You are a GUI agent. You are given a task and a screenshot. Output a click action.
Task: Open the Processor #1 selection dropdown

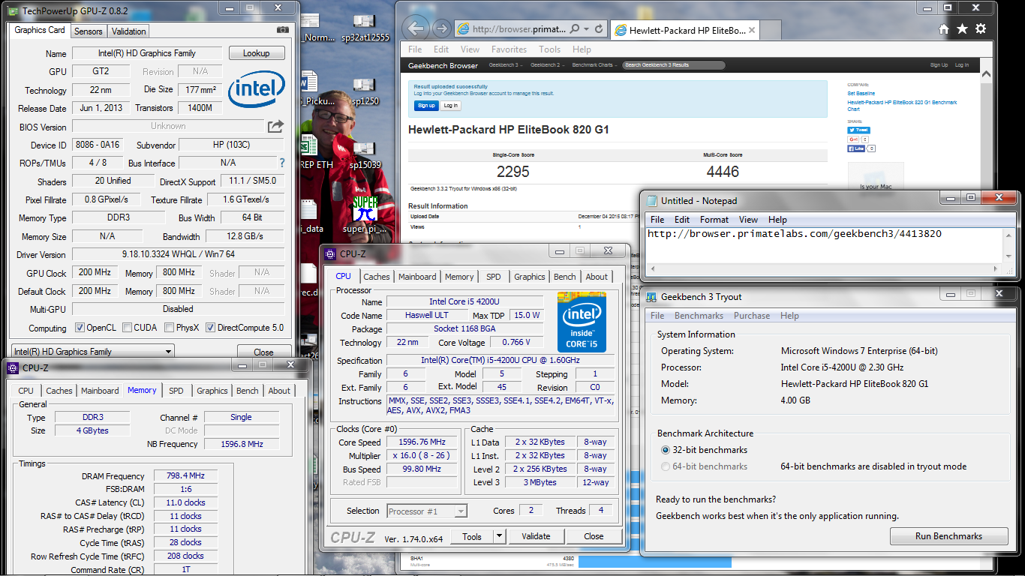point(427,511)
